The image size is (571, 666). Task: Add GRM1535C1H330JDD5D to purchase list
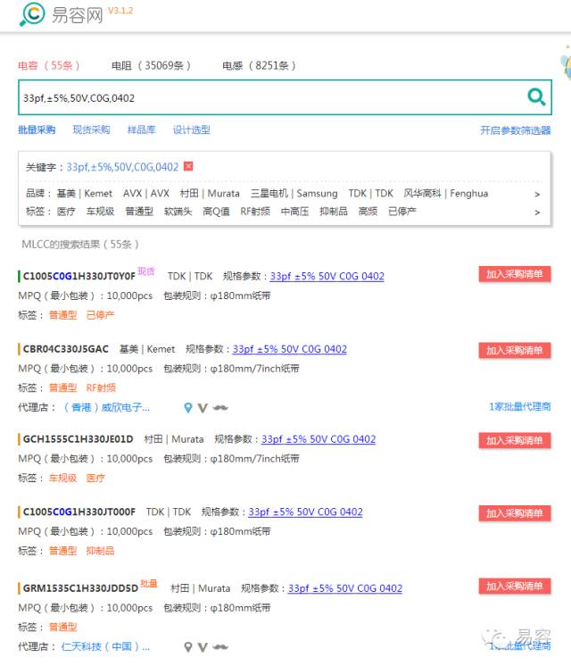(x=515, y=587)
